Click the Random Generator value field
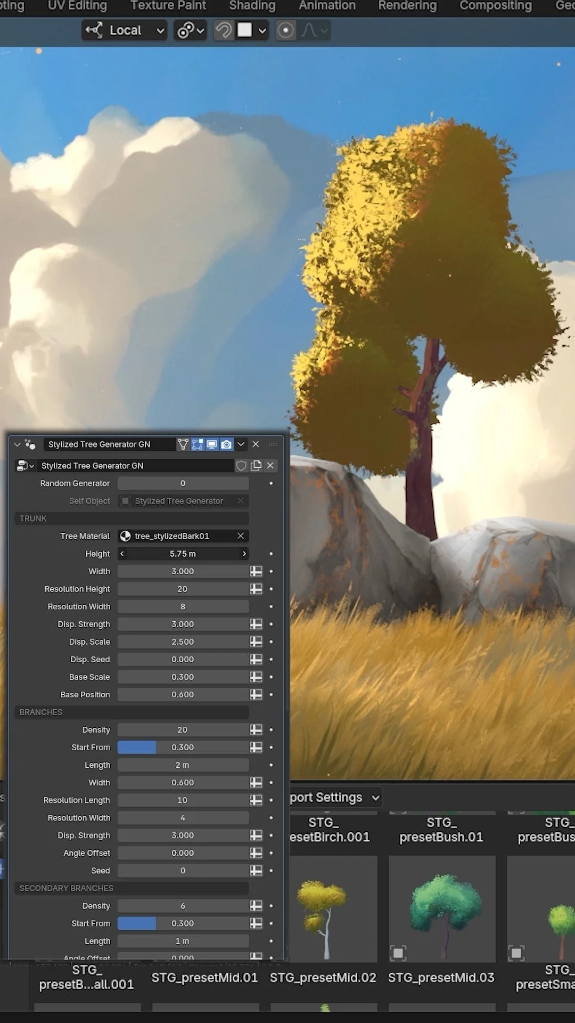This screenshot has width=575, height=1023. [183, 483]
